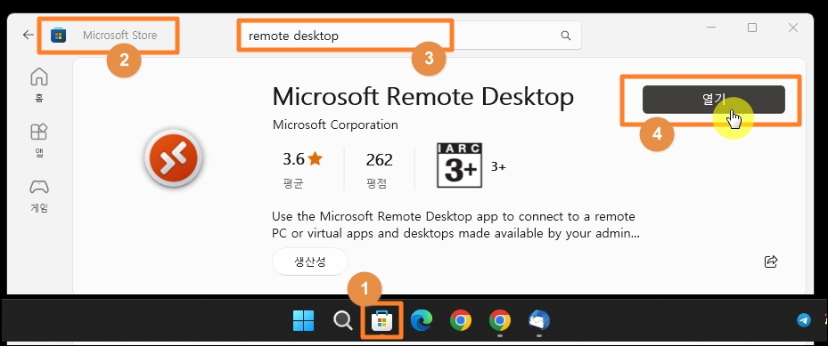This screenshot has height=346, width=828.
Task: Click the 평균 label
Action: point(293,183)
